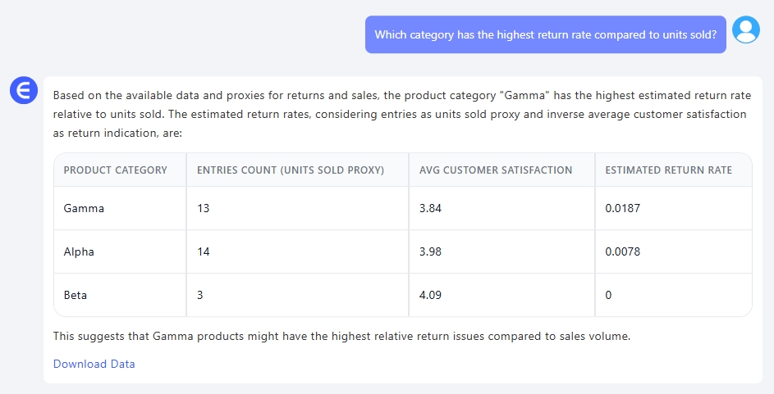Click Beta's return rate of 0
Screen dimensions: 774x394
coord(608,295)
